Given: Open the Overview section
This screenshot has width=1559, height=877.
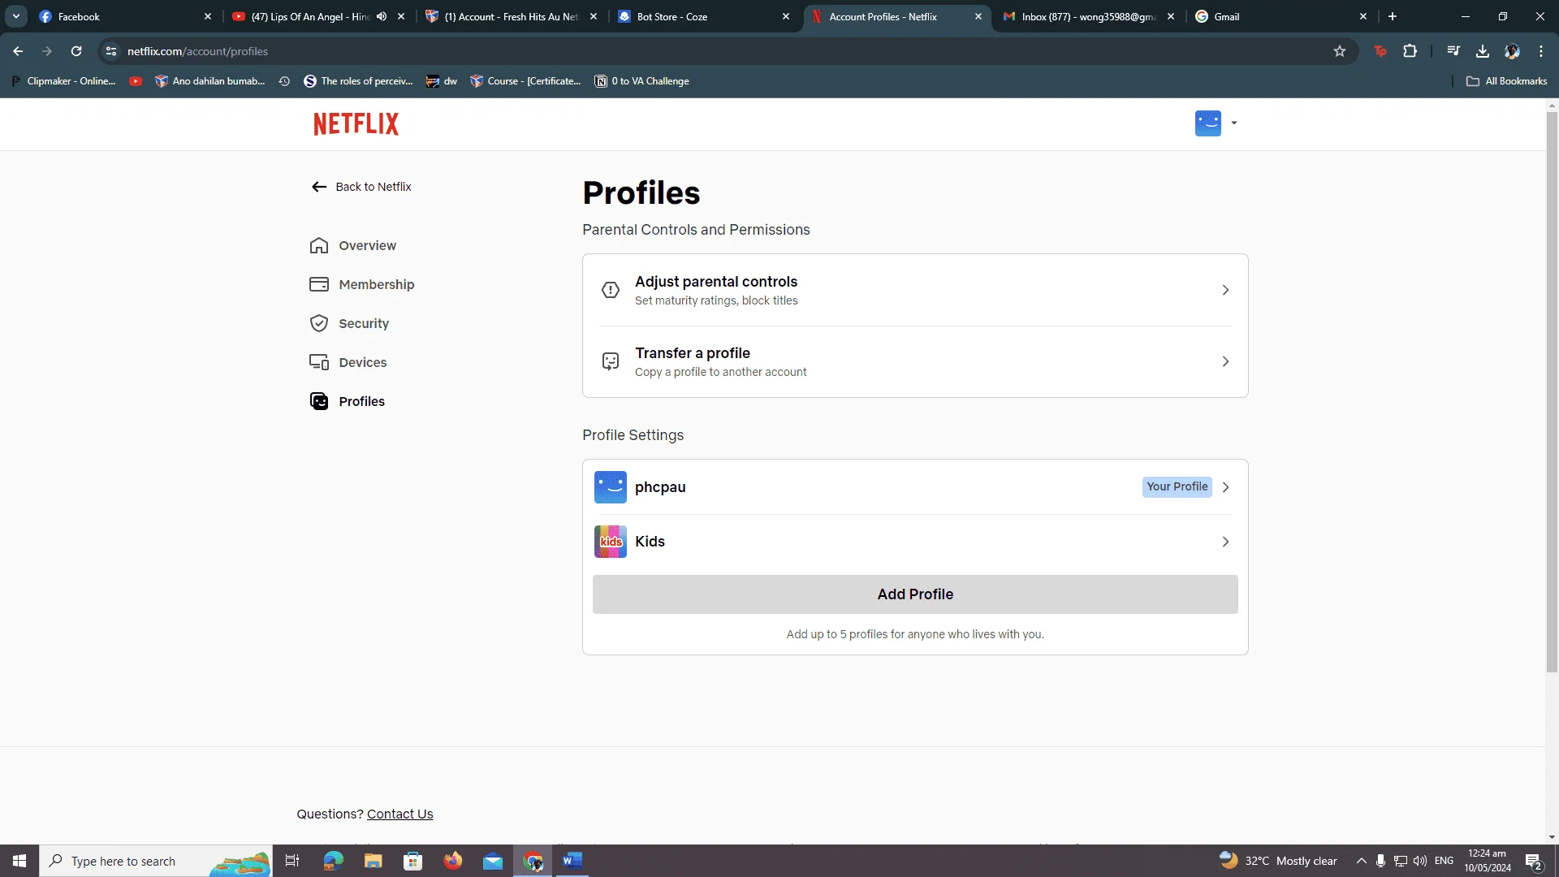Looking at the screenshot, I should pos(353,245).
